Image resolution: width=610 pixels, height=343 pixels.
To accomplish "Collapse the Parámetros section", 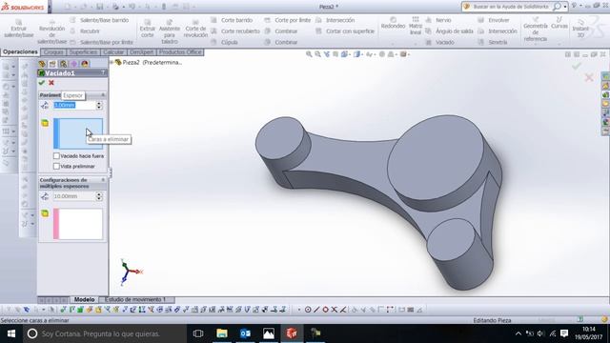I will coord(103,95).
